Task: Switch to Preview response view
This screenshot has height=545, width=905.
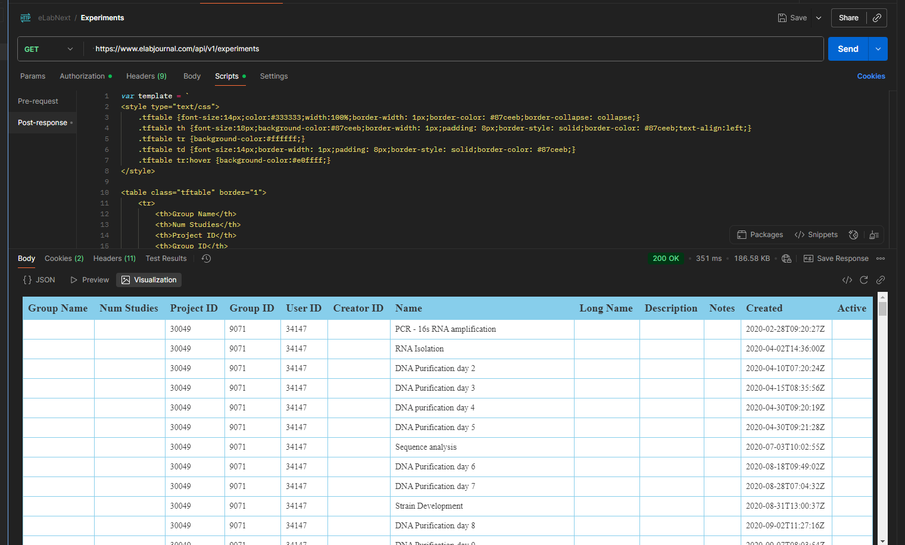Action: coord(89,280)
